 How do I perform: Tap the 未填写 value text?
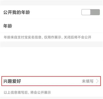click(88, 81)
